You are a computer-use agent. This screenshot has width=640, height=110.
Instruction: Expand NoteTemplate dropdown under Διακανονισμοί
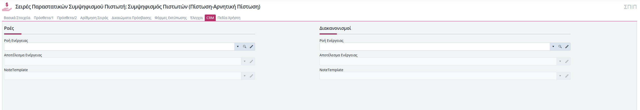pos(560,76)
